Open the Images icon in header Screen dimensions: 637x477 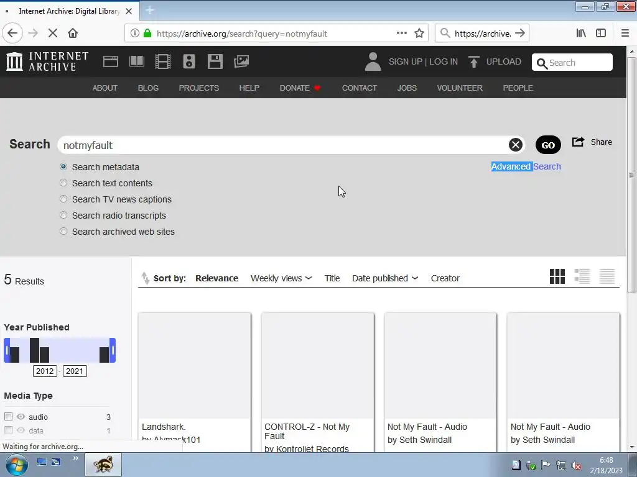pyautogui.click(x=241, y=61)
